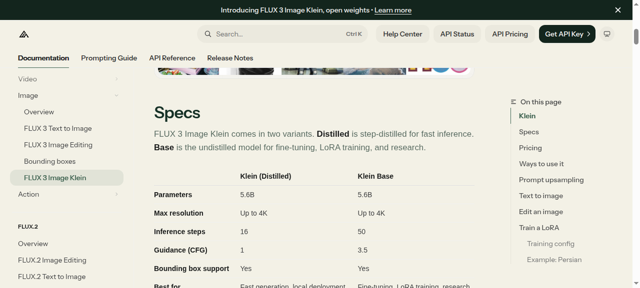This screenshot has height=288, width=640.
Task: Click the search magnifier icon
Action: [207, 34]
